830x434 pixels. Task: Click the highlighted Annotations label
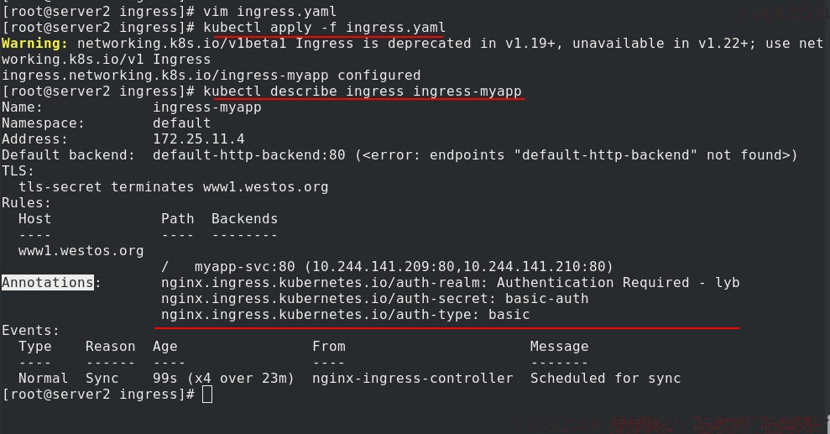(x=48, y=283)
